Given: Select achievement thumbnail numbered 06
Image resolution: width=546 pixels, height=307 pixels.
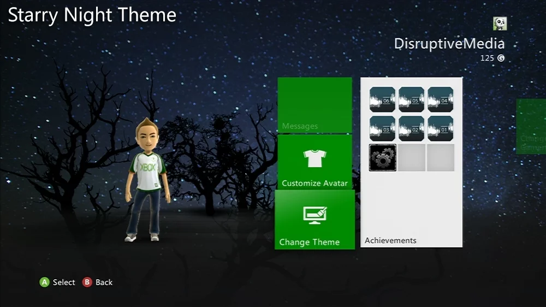Looking at the screenshot, I should (x=382, y=99).
